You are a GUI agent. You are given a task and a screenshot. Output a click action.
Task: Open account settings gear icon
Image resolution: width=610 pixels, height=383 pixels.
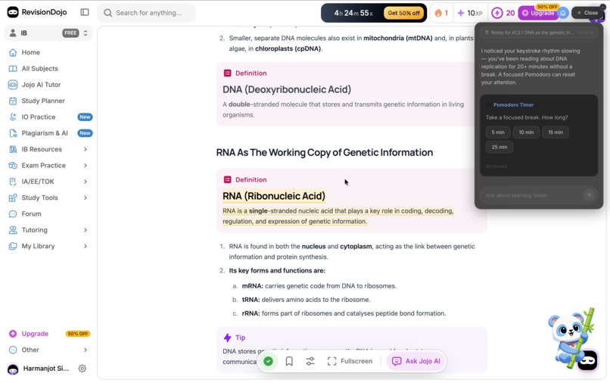(82, 368)
